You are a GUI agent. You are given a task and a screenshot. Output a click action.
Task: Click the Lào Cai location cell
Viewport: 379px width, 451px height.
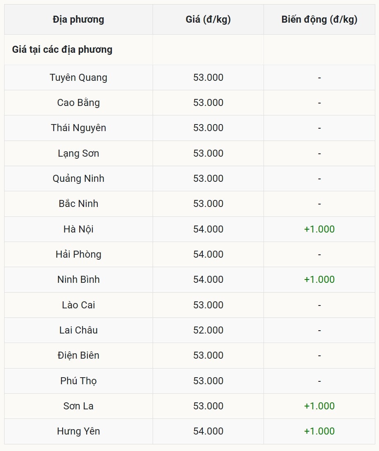tap(78, 305)
